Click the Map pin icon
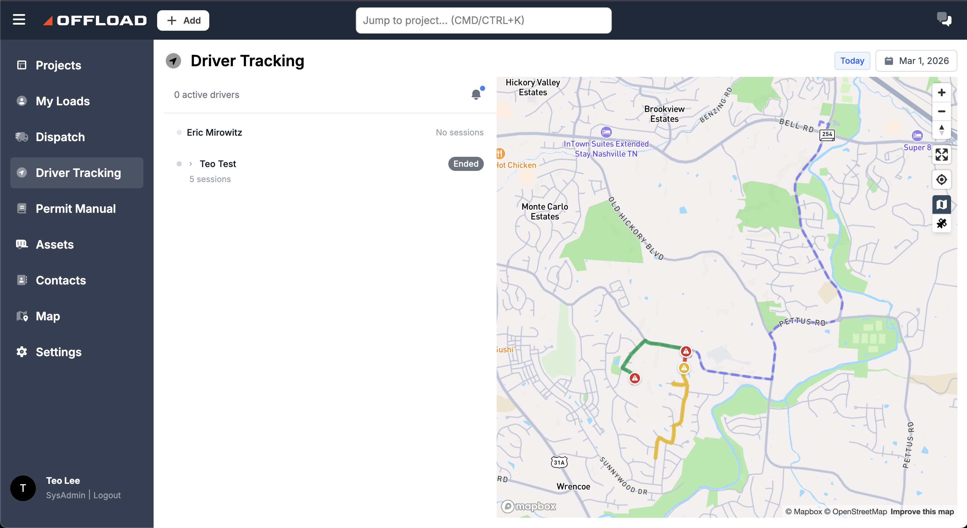Image resolution: width=967 pixels, height=528 pixels. tap(22, 316)
